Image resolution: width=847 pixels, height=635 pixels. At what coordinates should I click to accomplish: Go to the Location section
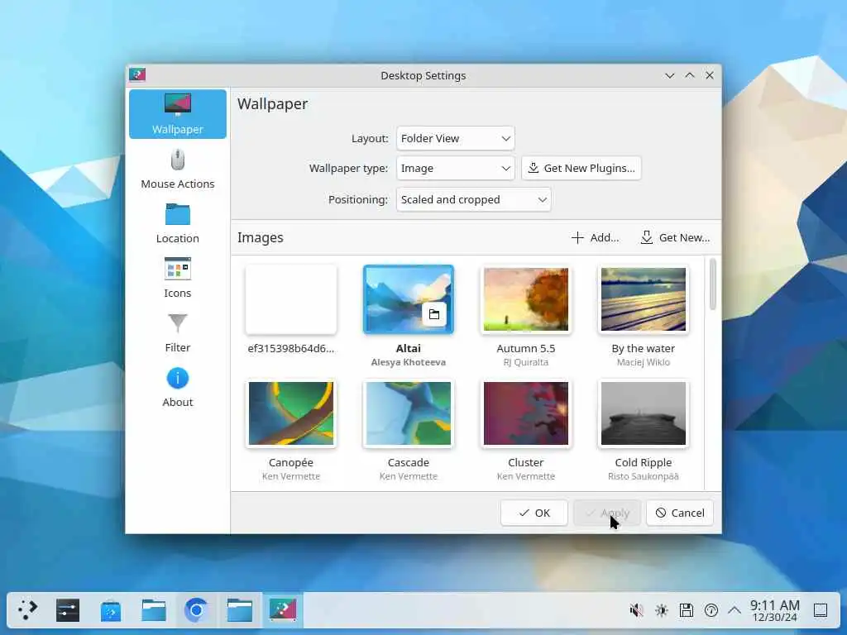pos(177,223)
